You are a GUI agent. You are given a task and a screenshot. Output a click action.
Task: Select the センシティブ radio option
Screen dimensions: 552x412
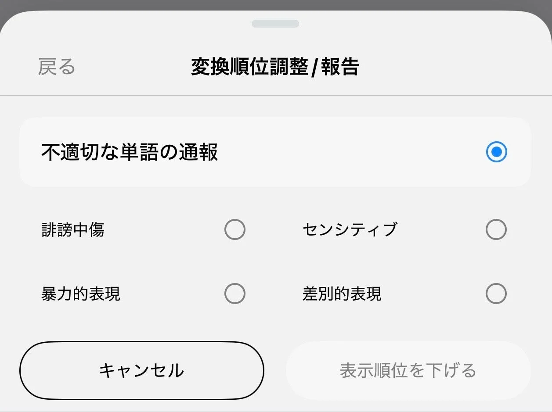click(496, 229)
